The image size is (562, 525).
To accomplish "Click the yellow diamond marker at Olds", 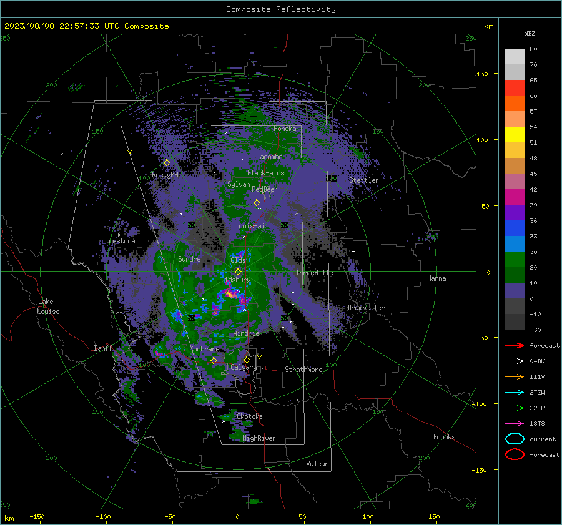I will pos(239,272).
